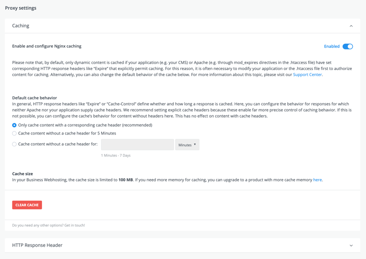Expand the HTTP Response Header section
The height and width of the screenshot is (259, 366).
pyautogui.click(x=351, y=245)
